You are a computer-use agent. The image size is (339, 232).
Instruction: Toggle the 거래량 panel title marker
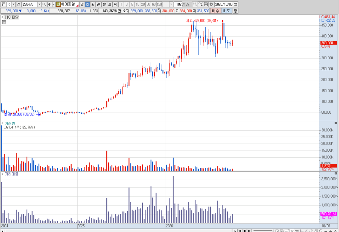[2, 124]
